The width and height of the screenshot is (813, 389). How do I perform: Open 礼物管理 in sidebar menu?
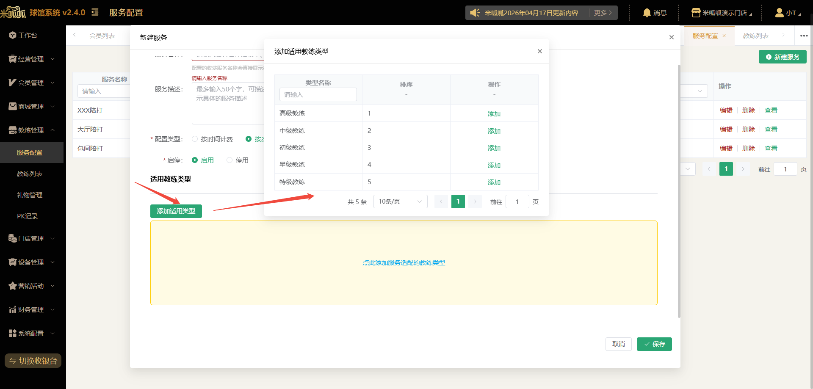(30, 195)
